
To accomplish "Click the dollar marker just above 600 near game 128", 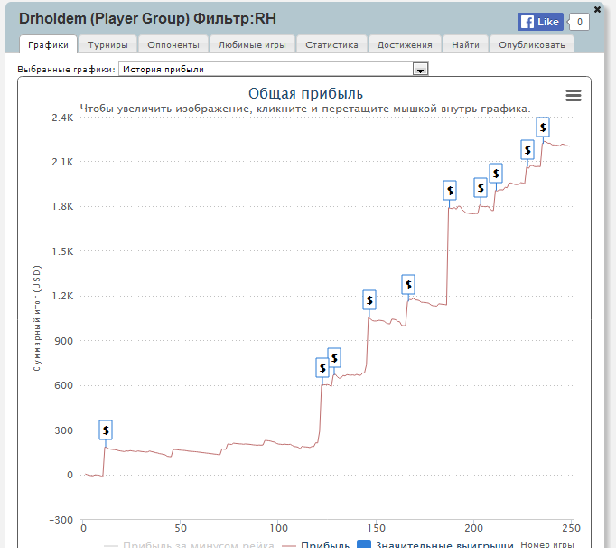I will click(334, 357).
